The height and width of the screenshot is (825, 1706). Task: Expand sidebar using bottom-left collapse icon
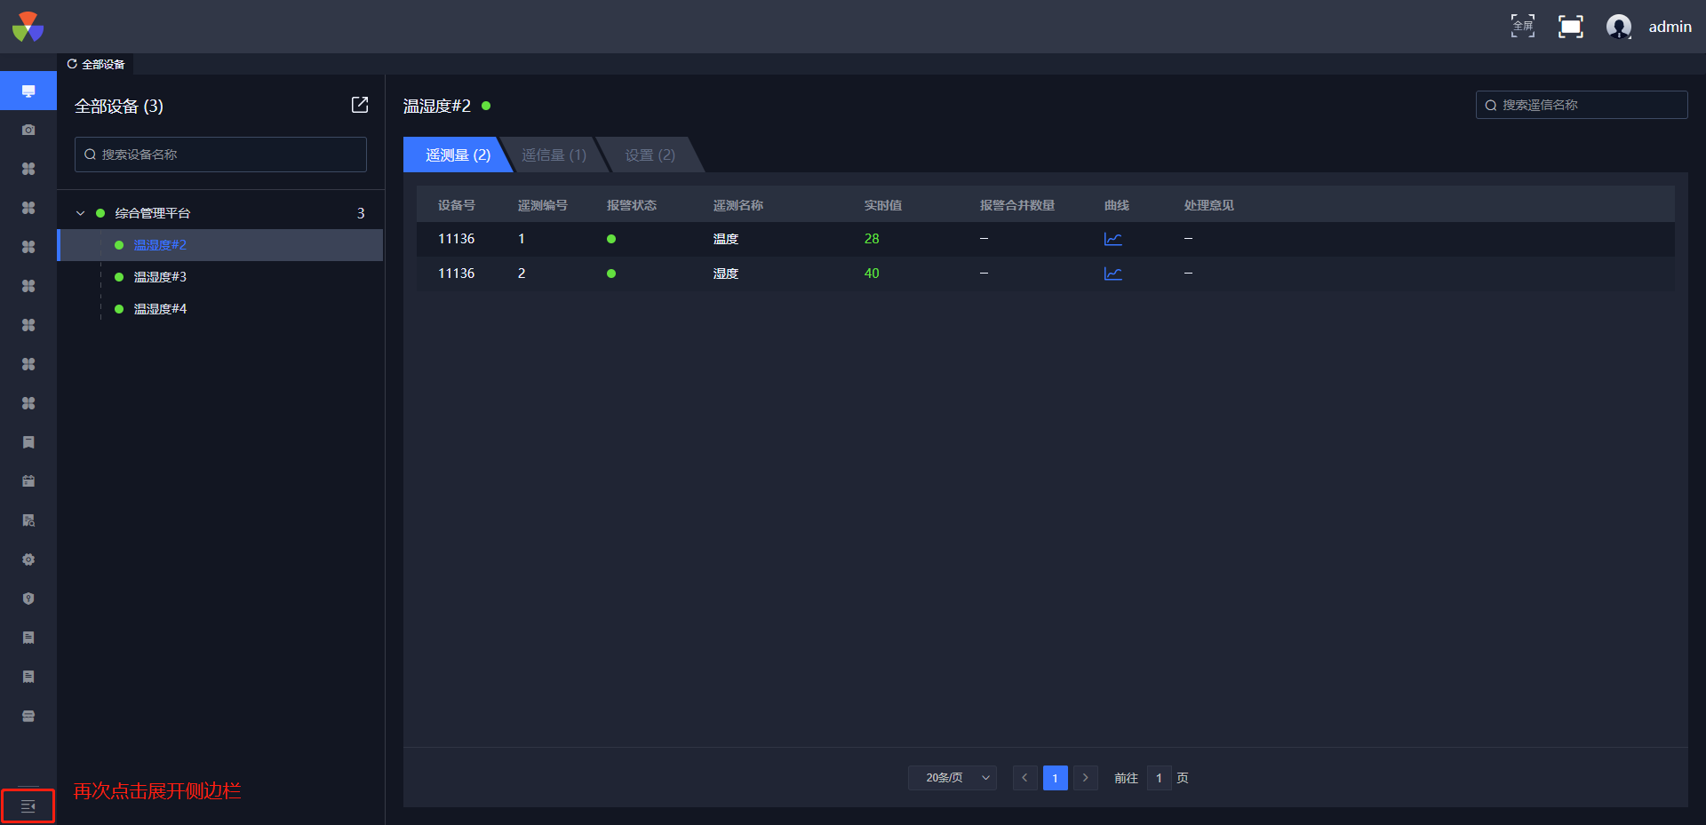[x=28, y=806]
